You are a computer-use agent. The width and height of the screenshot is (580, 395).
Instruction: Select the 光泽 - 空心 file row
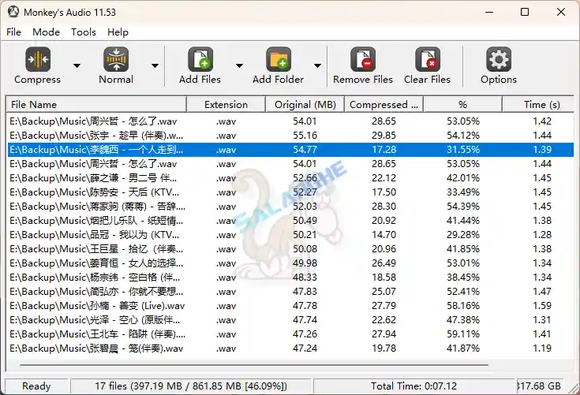click(x=290, y=320)
